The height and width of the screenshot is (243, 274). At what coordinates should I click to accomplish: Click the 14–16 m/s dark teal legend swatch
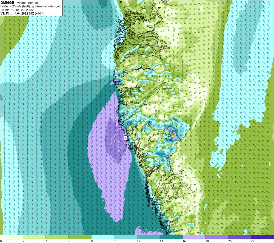(171, 237)
